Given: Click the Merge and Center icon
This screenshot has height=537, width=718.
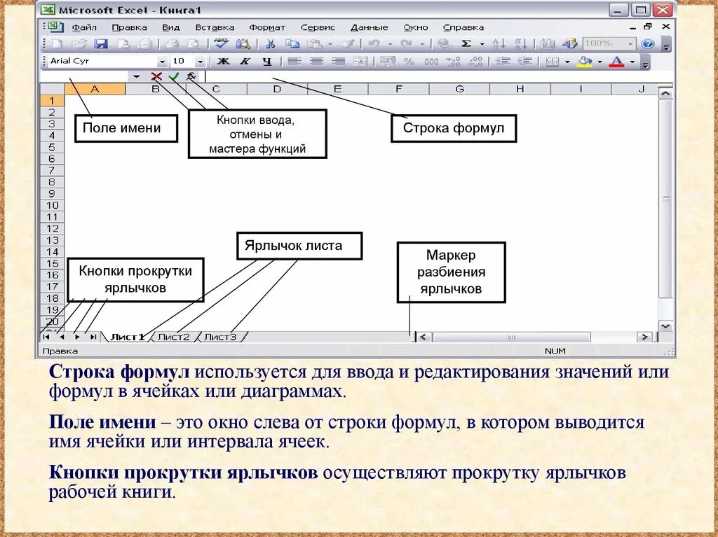Looking at the screenshot, I should click(360, 62).
